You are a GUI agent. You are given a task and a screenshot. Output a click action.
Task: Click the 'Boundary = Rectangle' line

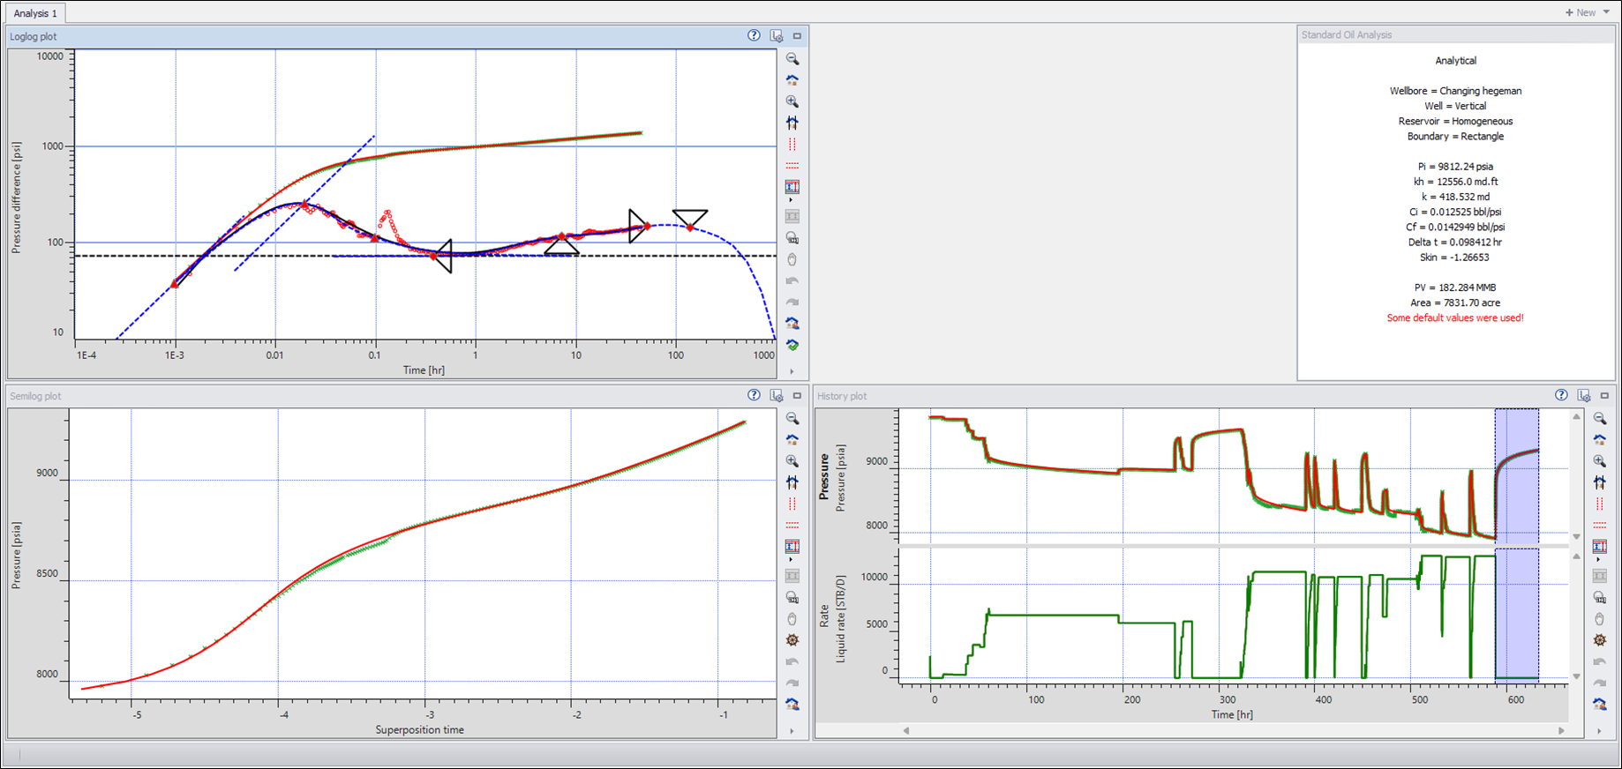tap(1455, 136)
